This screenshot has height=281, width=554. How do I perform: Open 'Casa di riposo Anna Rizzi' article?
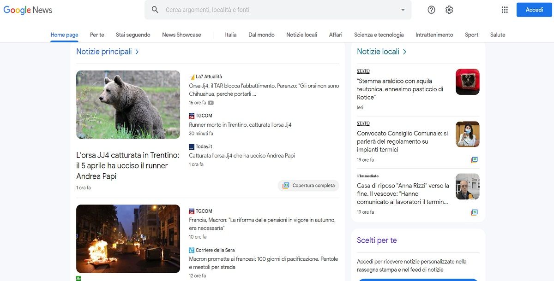click(x=403, y=194)
